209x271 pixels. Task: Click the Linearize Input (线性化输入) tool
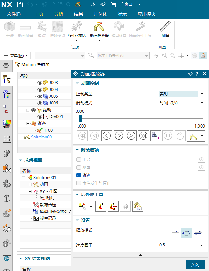[x=77, y=30]
